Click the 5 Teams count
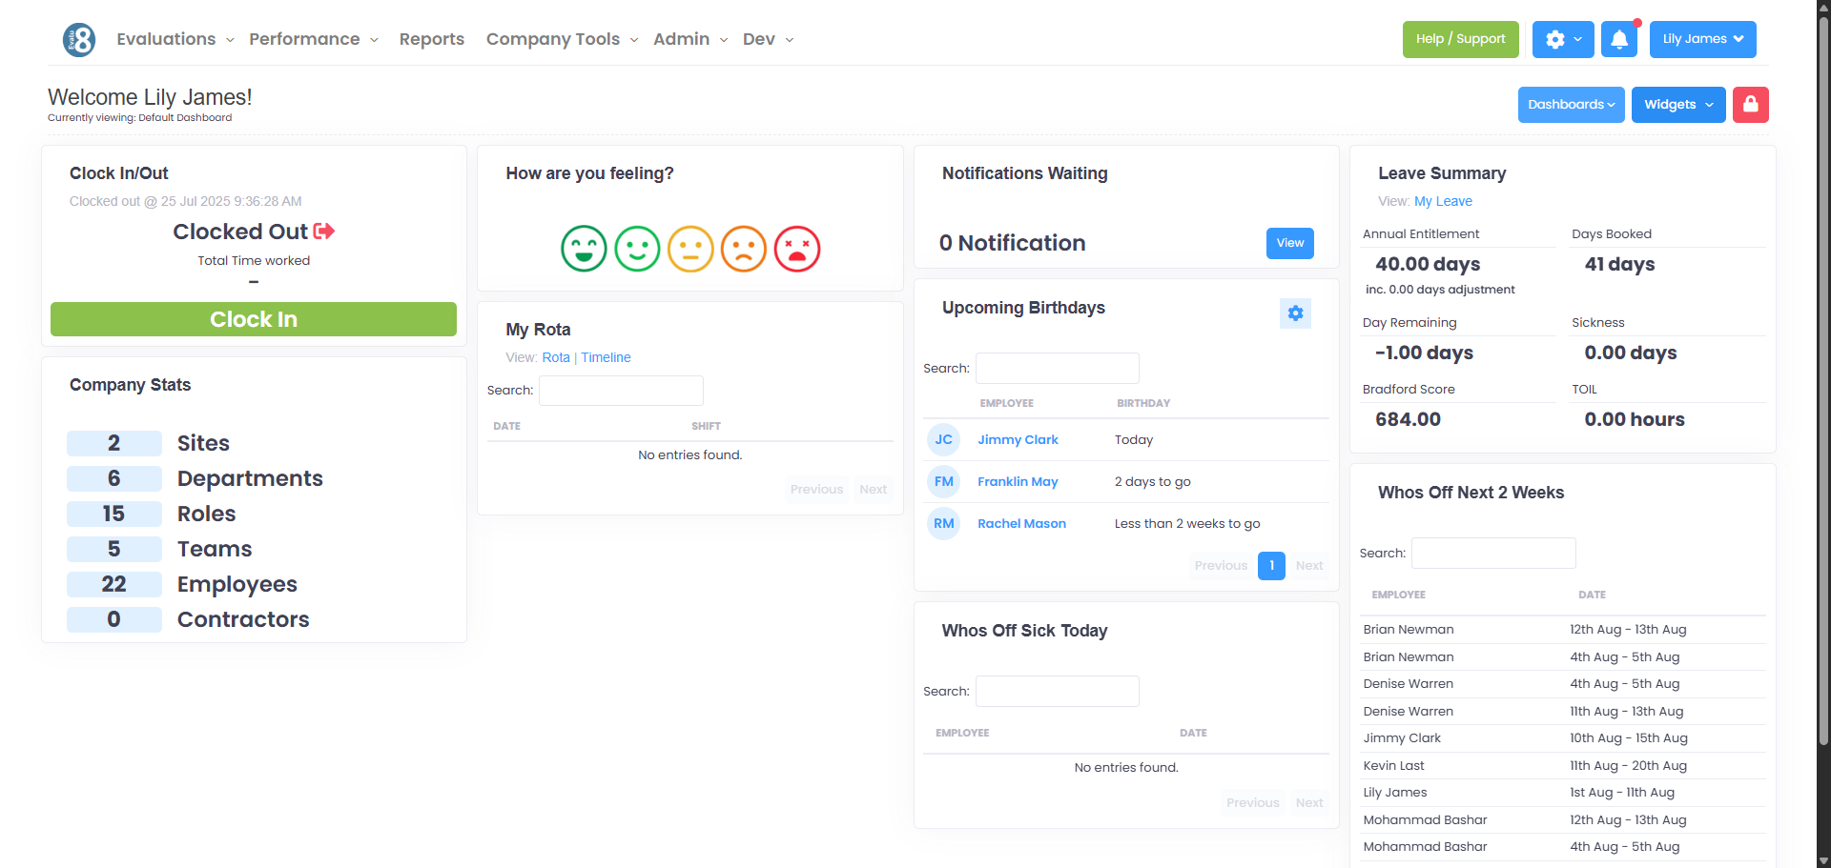Image resolution: width=1831 pixels, height=868 pixels. 114,549
